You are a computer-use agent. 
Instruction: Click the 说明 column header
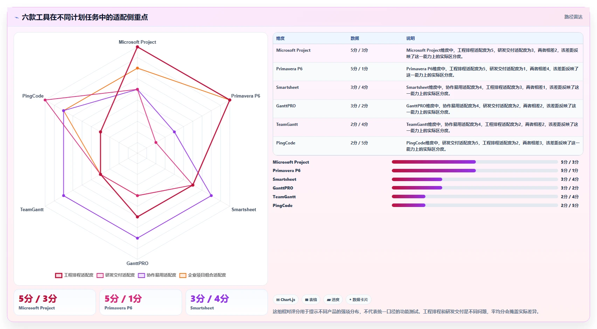(x=410, y=38)
